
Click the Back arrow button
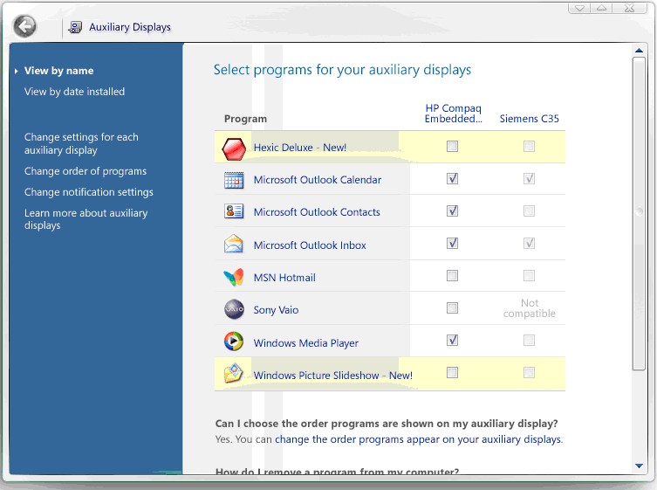[25, 27]
